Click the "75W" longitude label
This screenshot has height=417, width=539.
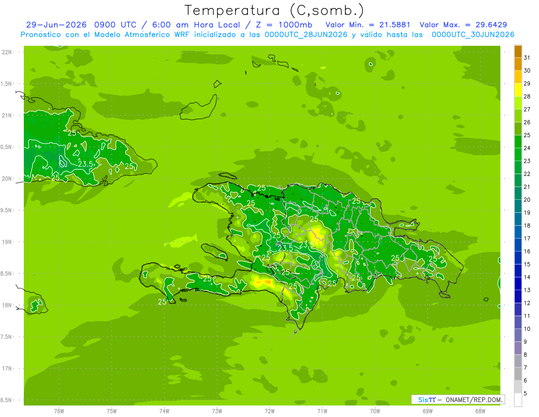coord(111,412)
